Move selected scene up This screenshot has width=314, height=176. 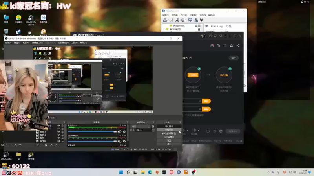(x=16, y=145)
